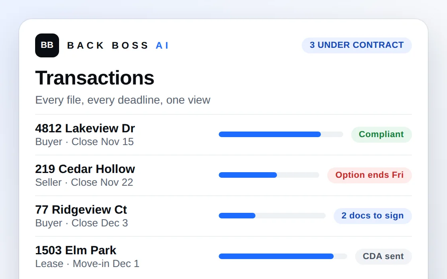
Task: Click the BACK BOSS AI brand name
Action: pyautogui.click(x=118, y=45)
